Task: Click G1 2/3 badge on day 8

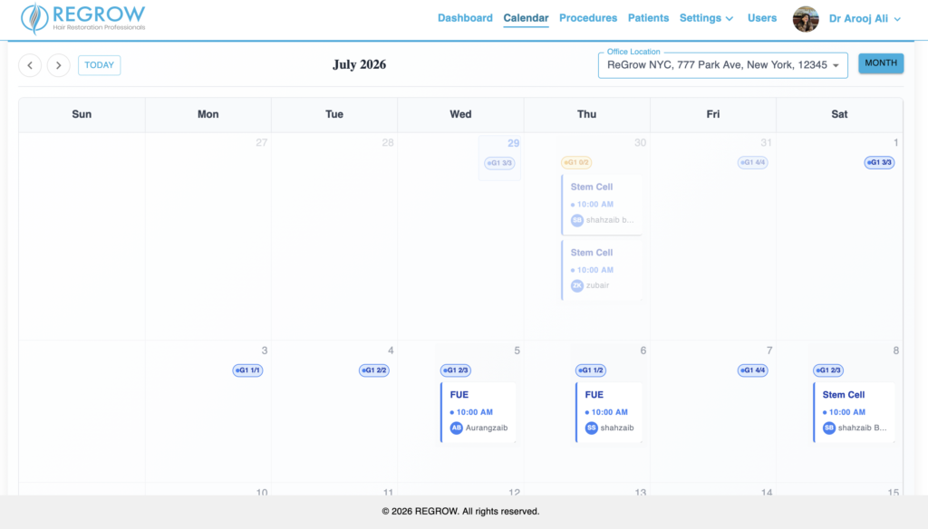Action: pyautogui.click(x=828, y=370)
